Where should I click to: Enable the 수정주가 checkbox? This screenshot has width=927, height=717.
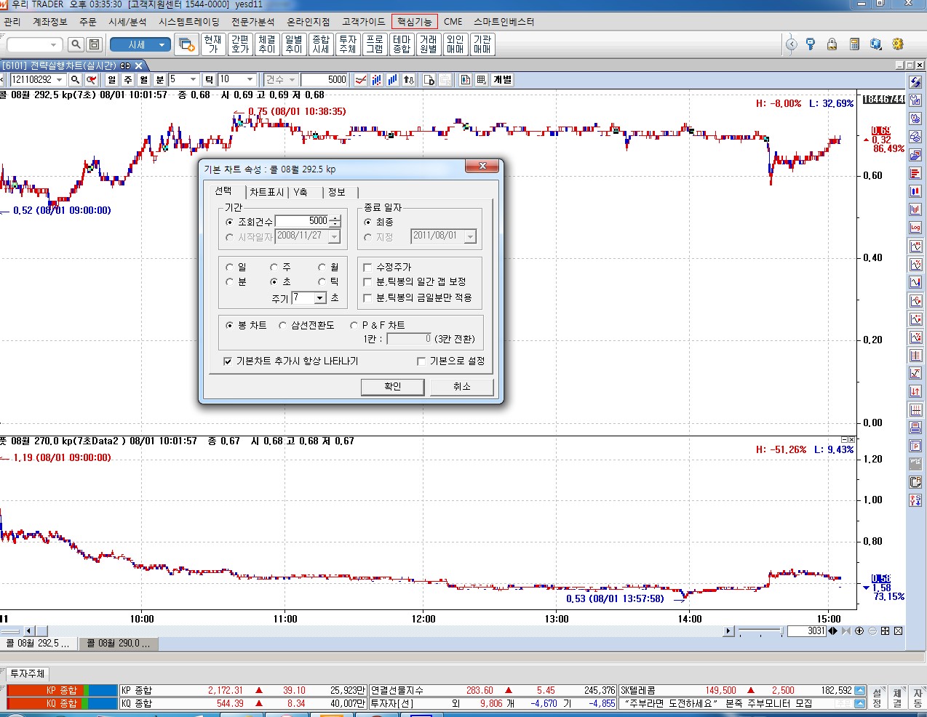tap(368, 267)
